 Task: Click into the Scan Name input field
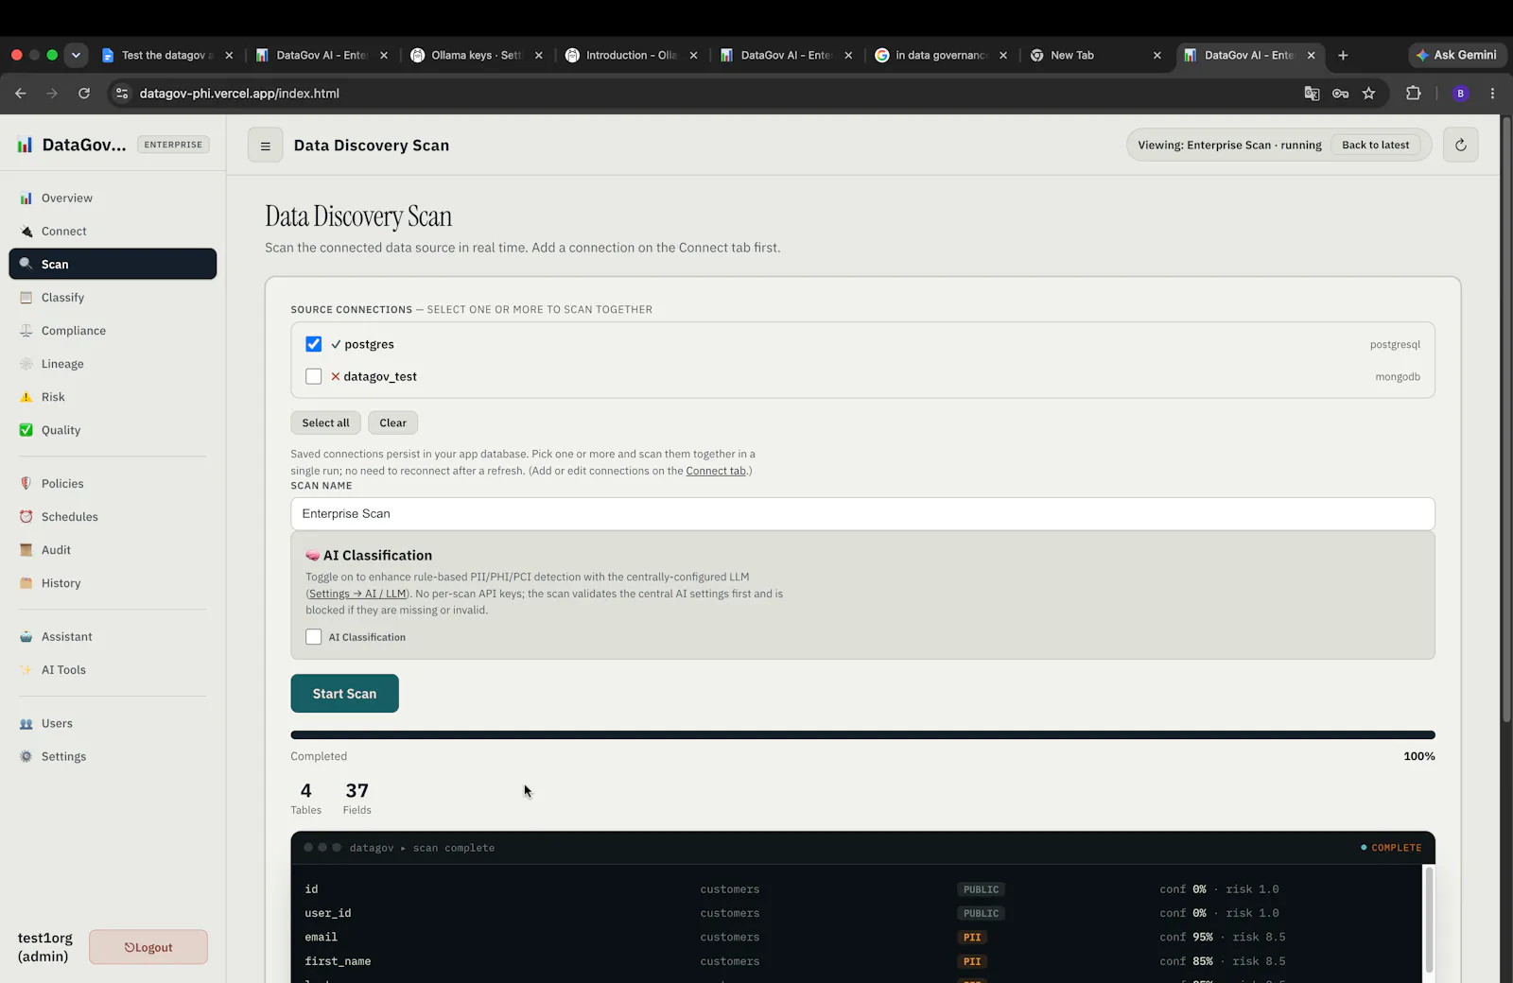click(862, 514)
